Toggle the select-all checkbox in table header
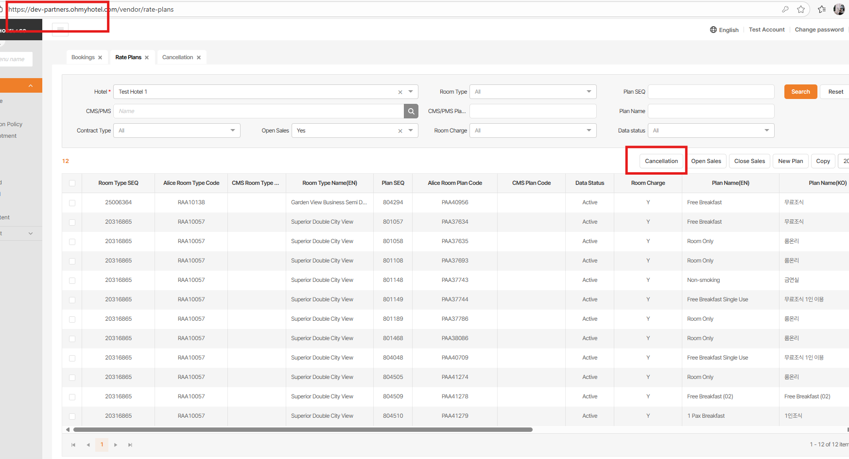The width and height of the screenshot is (849, 459). pos(72,183)
